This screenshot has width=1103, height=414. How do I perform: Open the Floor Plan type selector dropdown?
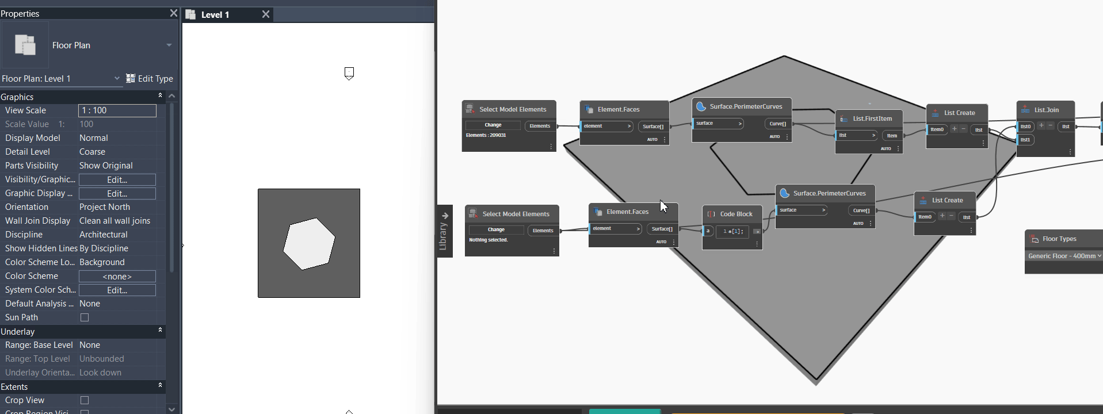[x=169, y=45]
